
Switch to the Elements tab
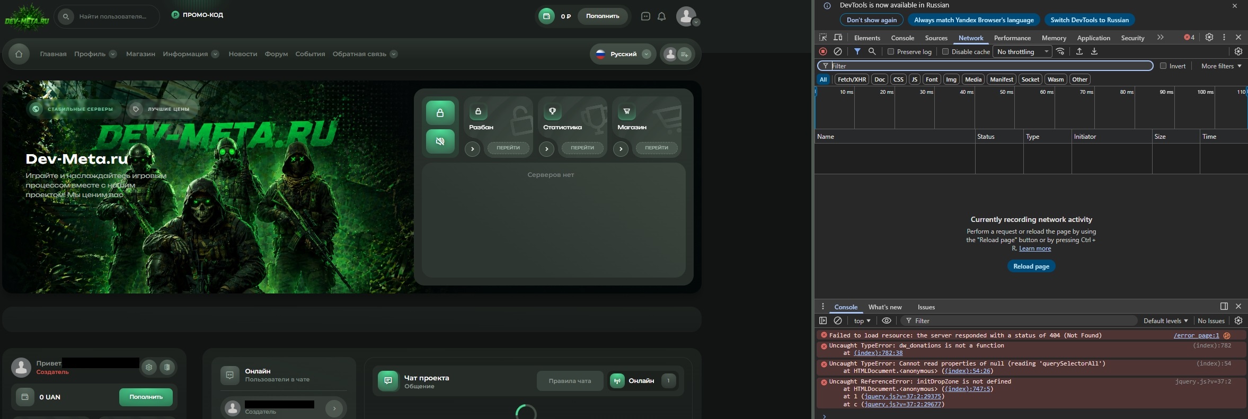pyautogui.click(x=867, y=38)
